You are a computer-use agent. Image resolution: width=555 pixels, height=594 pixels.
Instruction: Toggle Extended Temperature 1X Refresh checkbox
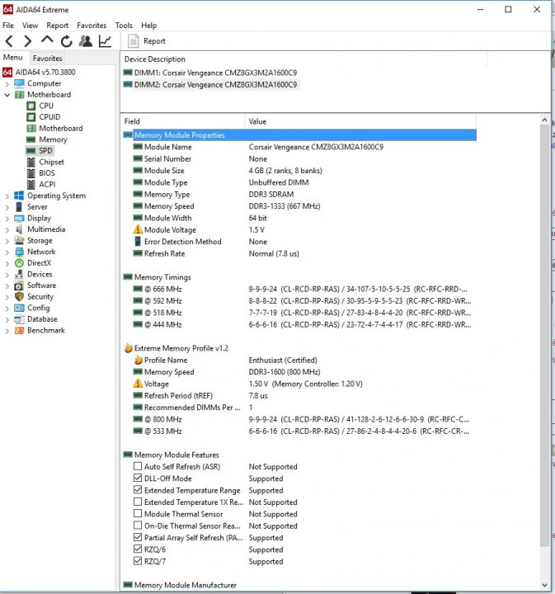tap(138, 502)
